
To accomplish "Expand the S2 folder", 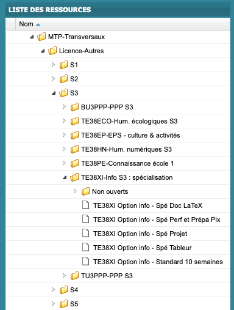I will point(53,79).
